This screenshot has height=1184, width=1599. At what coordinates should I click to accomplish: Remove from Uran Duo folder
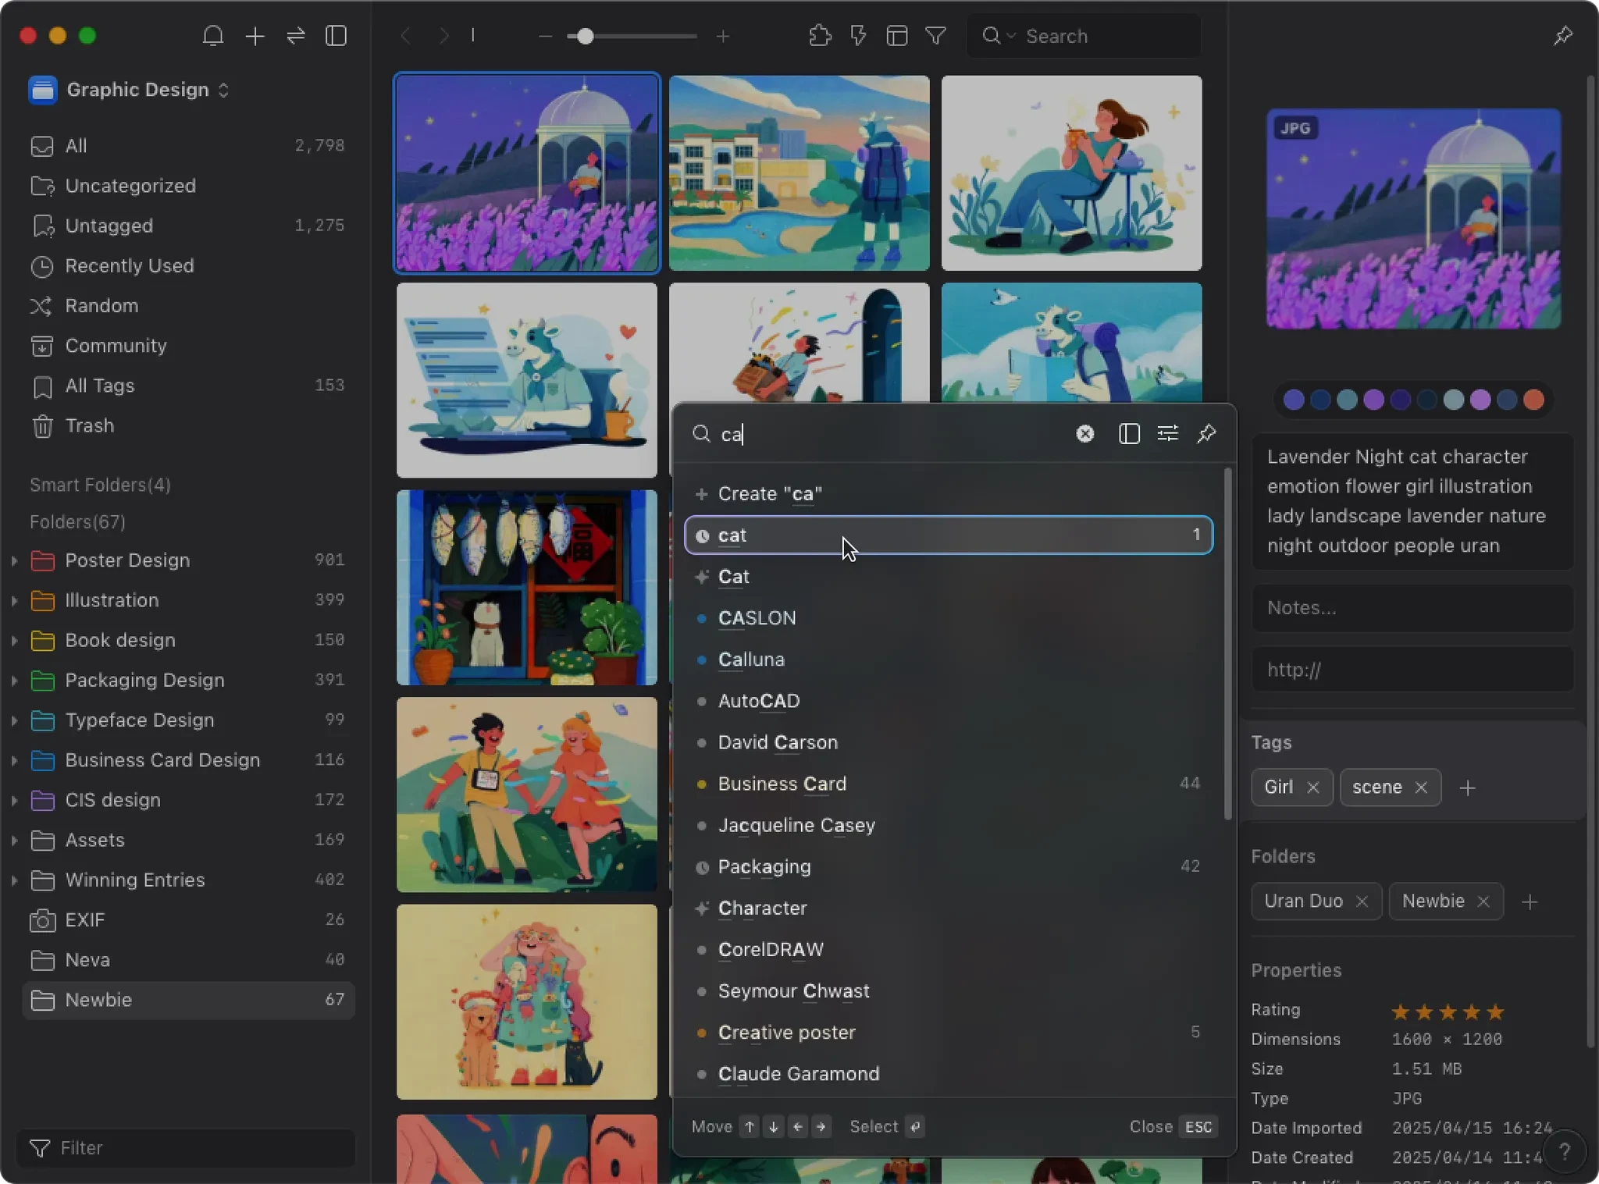pos(1362,901)
